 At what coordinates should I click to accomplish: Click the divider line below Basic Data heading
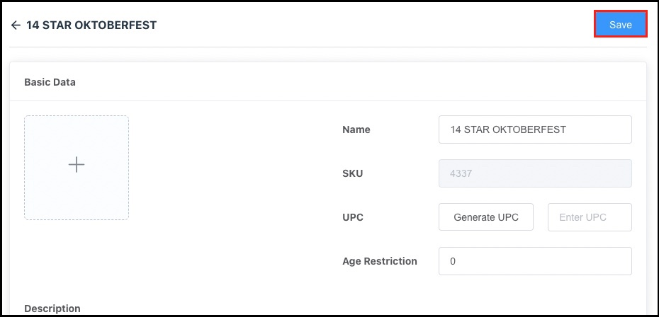click(x=327, y=100)
